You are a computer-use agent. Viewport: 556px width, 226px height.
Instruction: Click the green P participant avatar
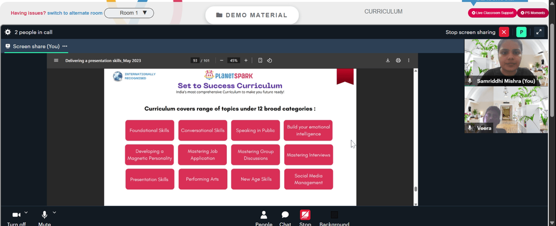pyautogui.click(x=522, y=32)
